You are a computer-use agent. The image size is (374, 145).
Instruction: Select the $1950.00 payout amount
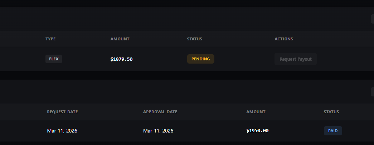click(x=257, y=131)
